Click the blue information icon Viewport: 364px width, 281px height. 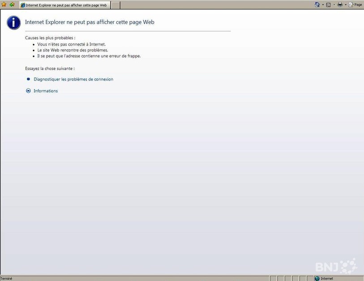[x=14, y=23]
